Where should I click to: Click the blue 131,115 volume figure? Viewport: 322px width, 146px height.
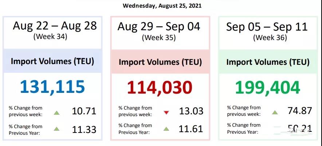pos(52,87)
